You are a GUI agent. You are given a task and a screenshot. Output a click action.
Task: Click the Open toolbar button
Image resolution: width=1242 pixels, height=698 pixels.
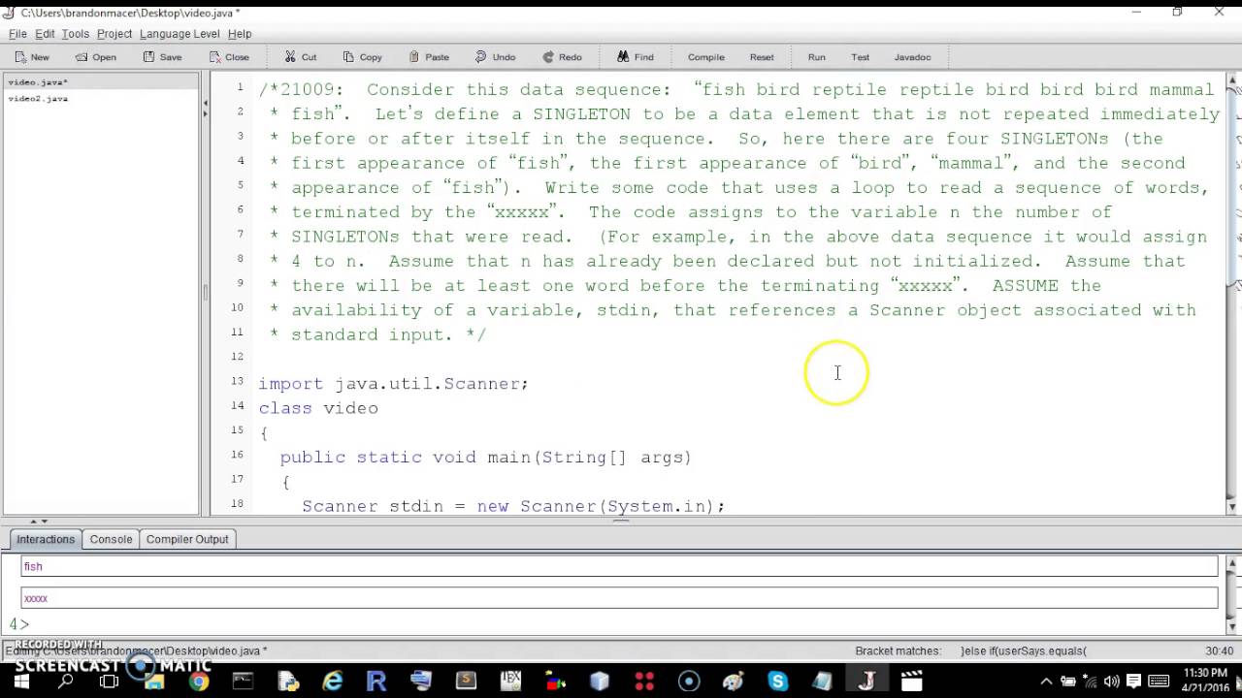(x=96, y=57)
